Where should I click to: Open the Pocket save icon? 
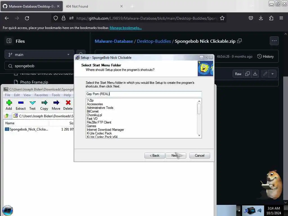(251, 18)
